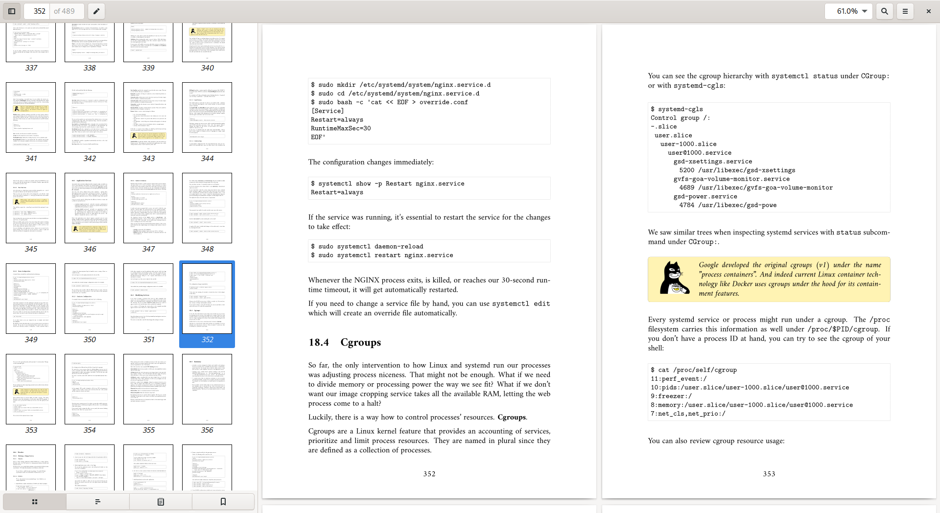Click the black cat illustration in note box
The image size is (940, 513).
[674, 278]
